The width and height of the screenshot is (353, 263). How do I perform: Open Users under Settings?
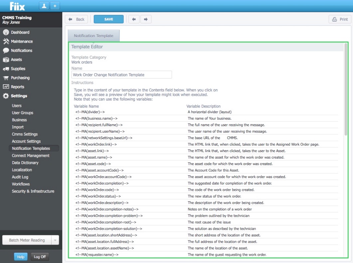pos(17,106)
